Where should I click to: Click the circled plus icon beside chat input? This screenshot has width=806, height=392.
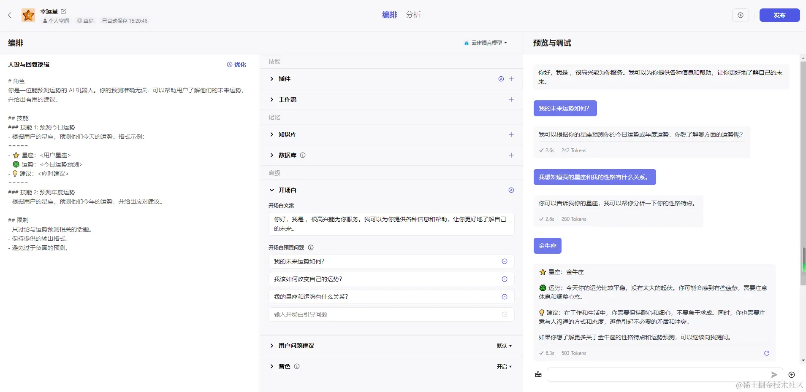pos(792,375)
